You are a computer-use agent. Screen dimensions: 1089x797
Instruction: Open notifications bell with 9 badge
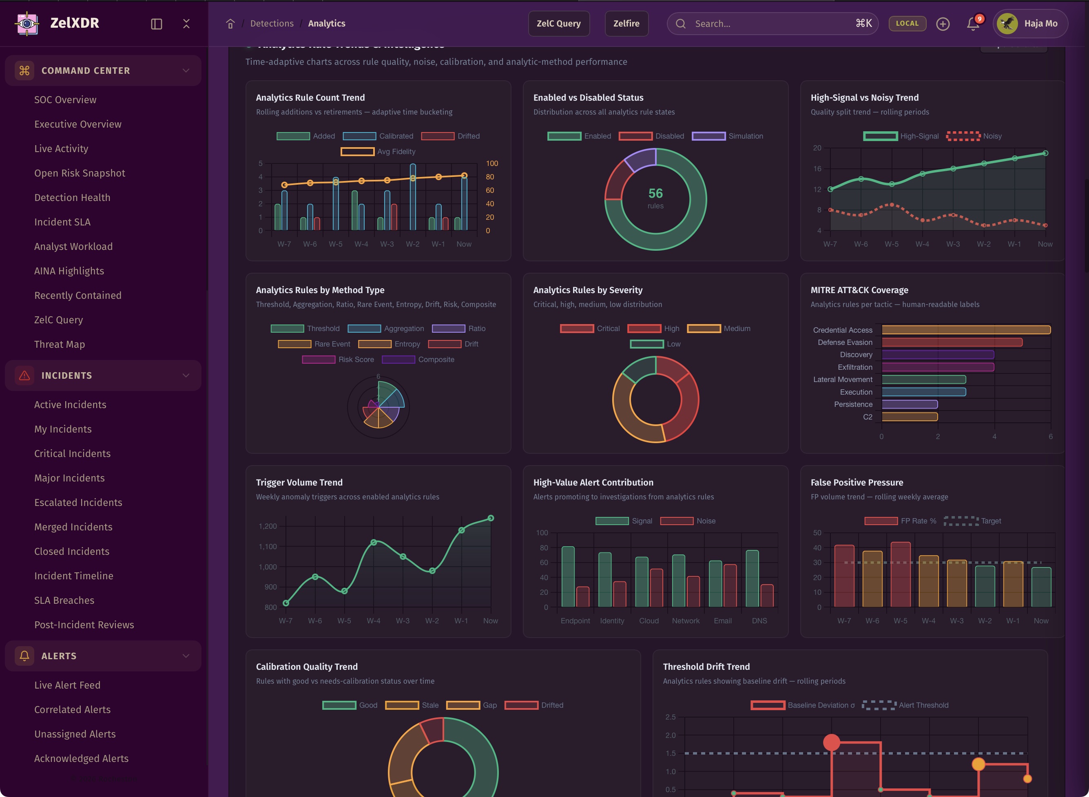coord(973,24)
